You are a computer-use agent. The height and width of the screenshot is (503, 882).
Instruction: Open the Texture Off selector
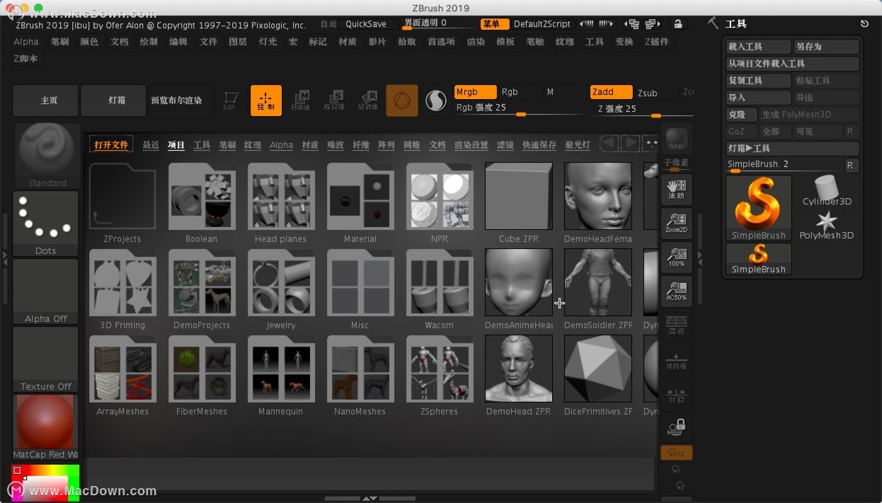coord(46,359)
